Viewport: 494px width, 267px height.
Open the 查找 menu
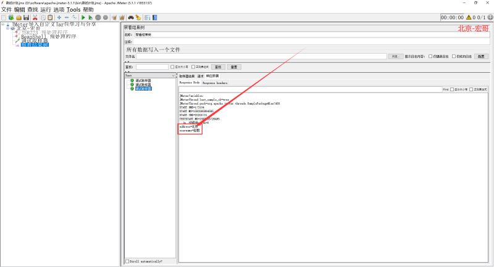[x=33, y=10]
